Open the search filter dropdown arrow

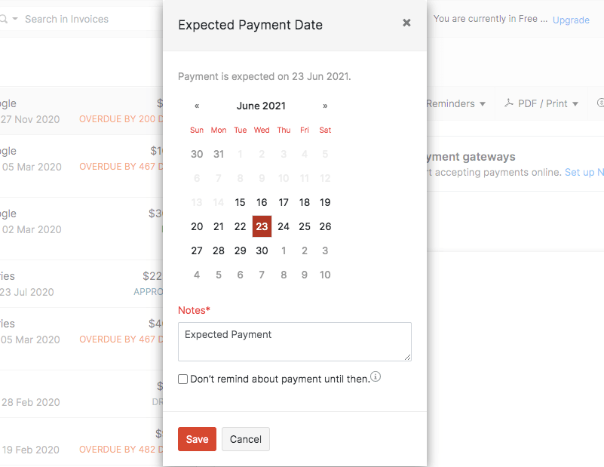(16, 18)
